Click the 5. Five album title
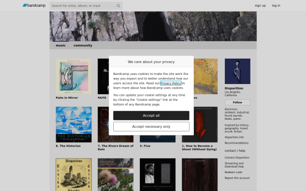The width and height of the screenshot is (306, 191). (x=145, y=146)
